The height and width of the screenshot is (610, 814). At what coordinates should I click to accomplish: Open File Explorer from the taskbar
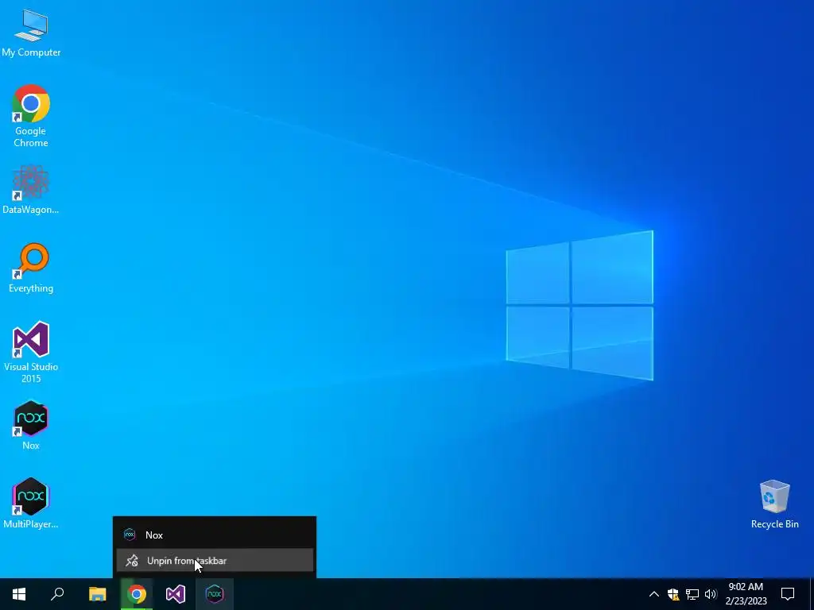(97, 594)
